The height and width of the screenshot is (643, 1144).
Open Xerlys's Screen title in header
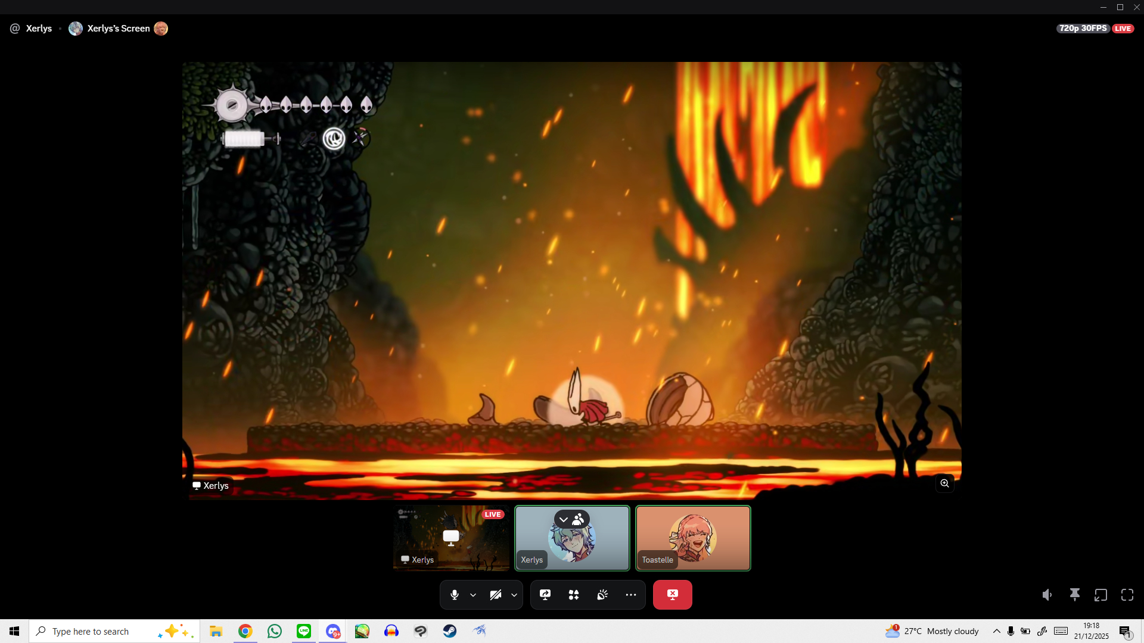point(118,29)
